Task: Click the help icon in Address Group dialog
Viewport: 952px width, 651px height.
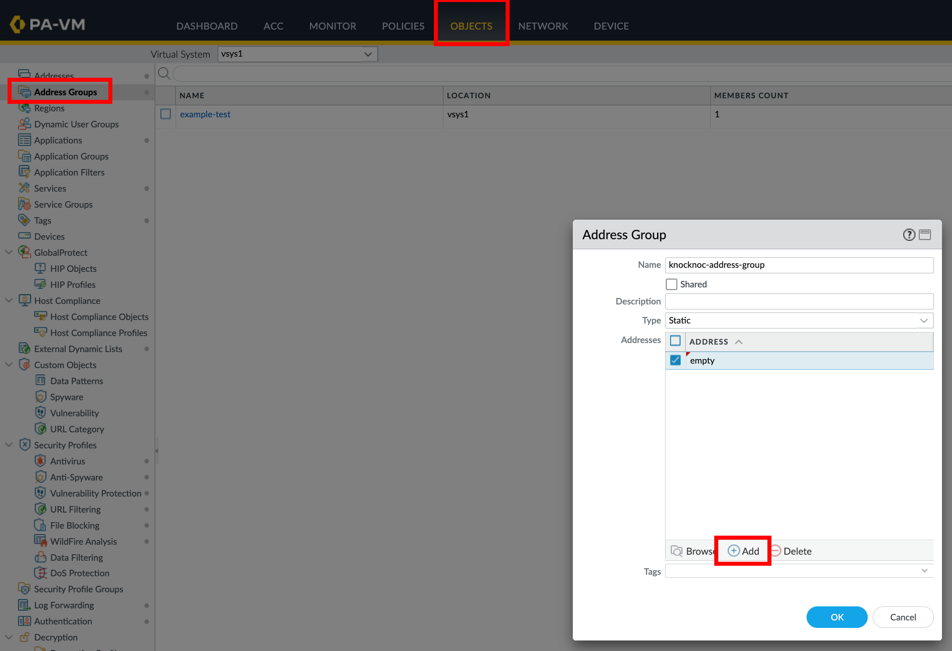Action: (909, 235)
